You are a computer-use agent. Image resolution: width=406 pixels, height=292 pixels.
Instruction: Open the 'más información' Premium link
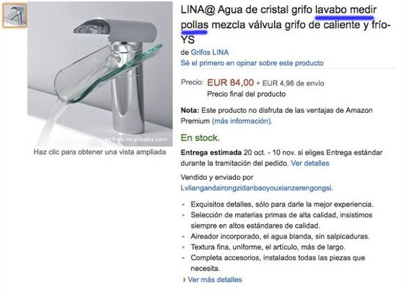242,121
